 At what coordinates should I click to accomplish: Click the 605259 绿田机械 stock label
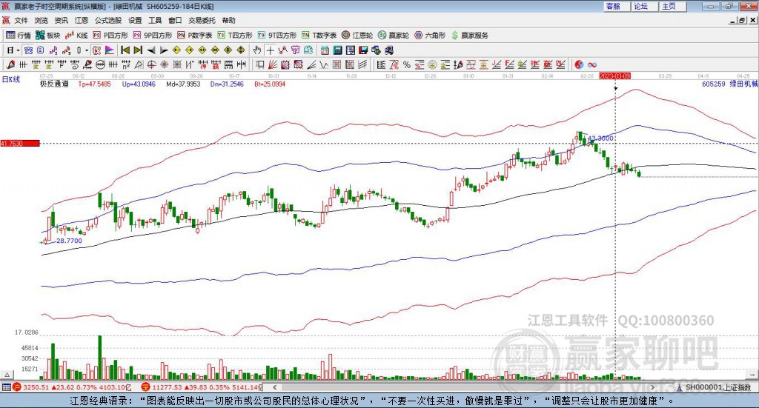click(730, 84)
